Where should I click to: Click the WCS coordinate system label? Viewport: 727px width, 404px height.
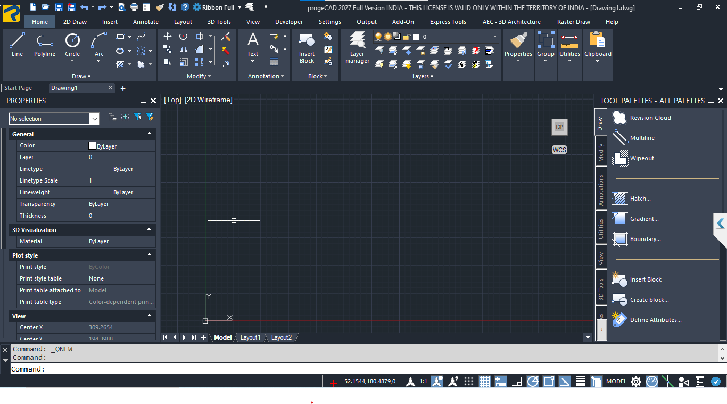559,150
